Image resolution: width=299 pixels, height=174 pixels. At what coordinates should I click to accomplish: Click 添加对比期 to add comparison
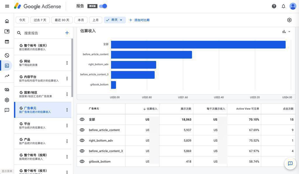tap(139, 20)
